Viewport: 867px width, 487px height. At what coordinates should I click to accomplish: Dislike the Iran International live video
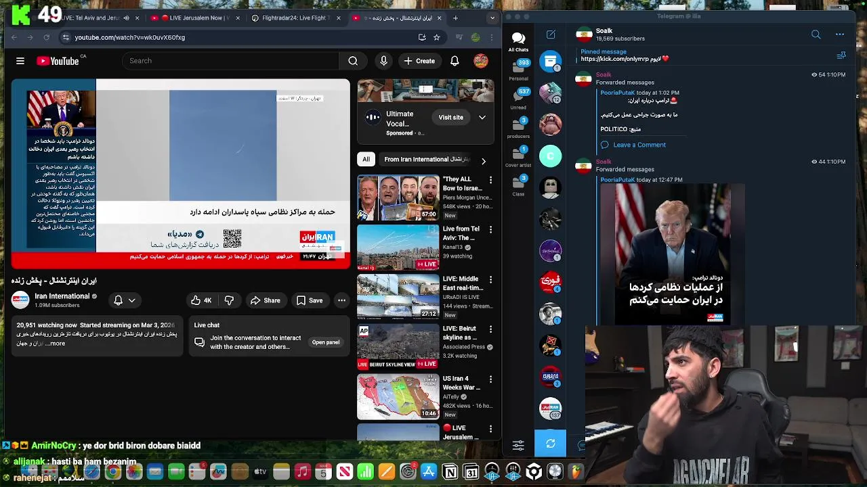tap(229, 300)
